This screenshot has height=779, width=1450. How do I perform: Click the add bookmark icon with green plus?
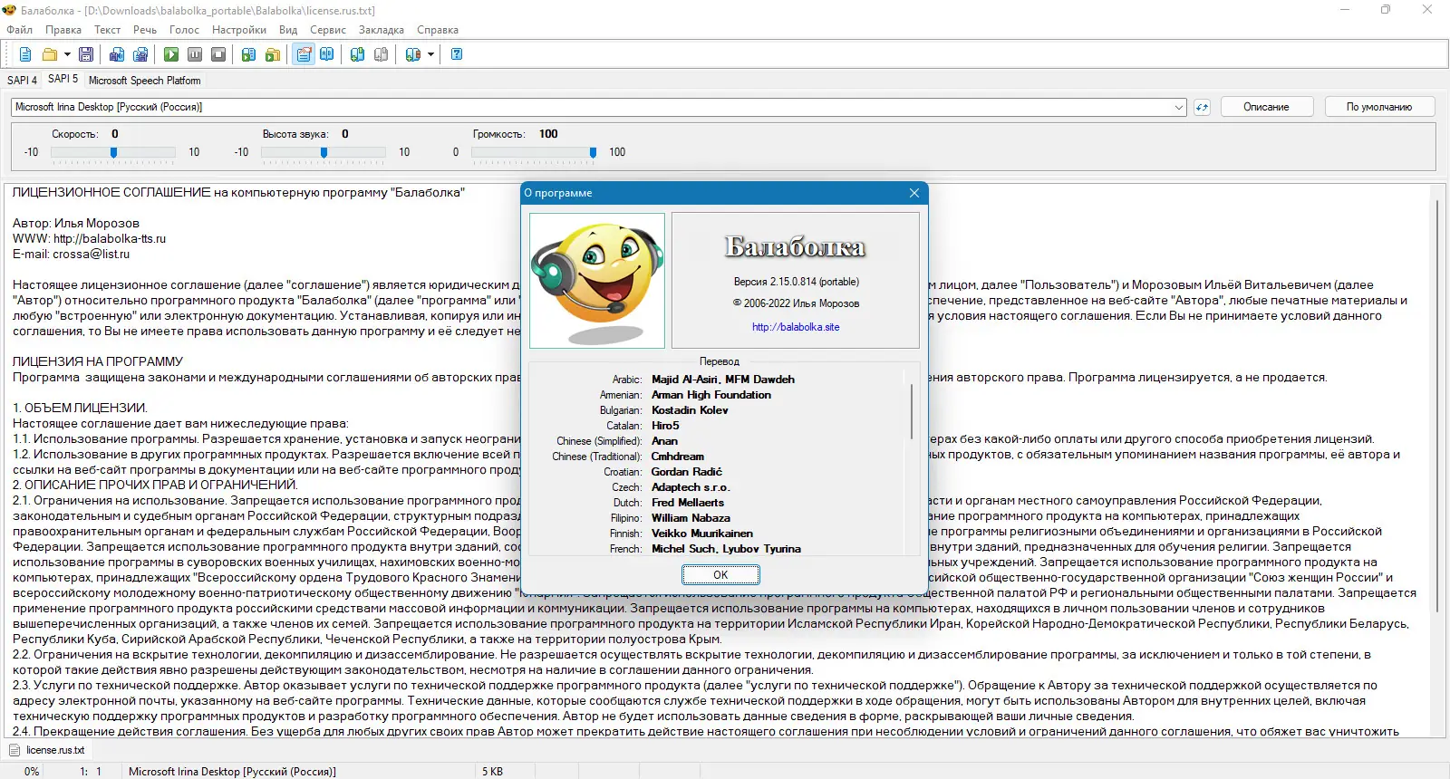coord(358,54)
